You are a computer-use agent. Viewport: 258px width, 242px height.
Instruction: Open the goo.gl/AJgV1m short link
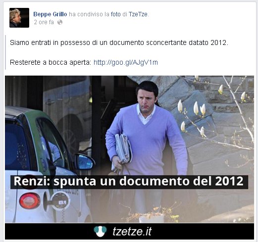(x=126, y=62)
